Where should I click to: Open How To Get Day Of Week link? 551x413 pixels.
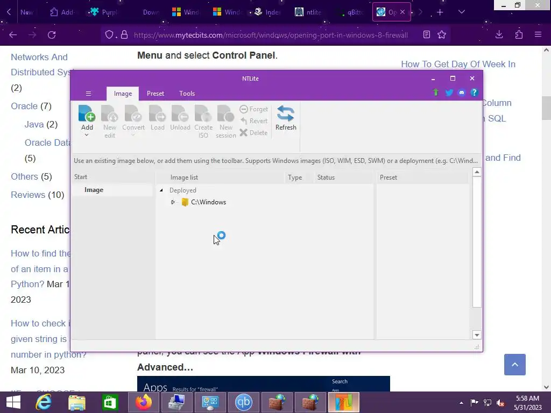tap(458, 65)
